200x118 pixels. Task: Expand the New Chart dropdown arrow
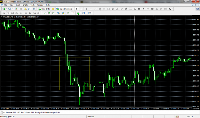pos(6,9)
